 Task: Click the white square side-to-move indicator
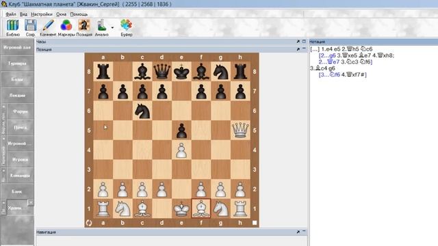tap(255, 223)
